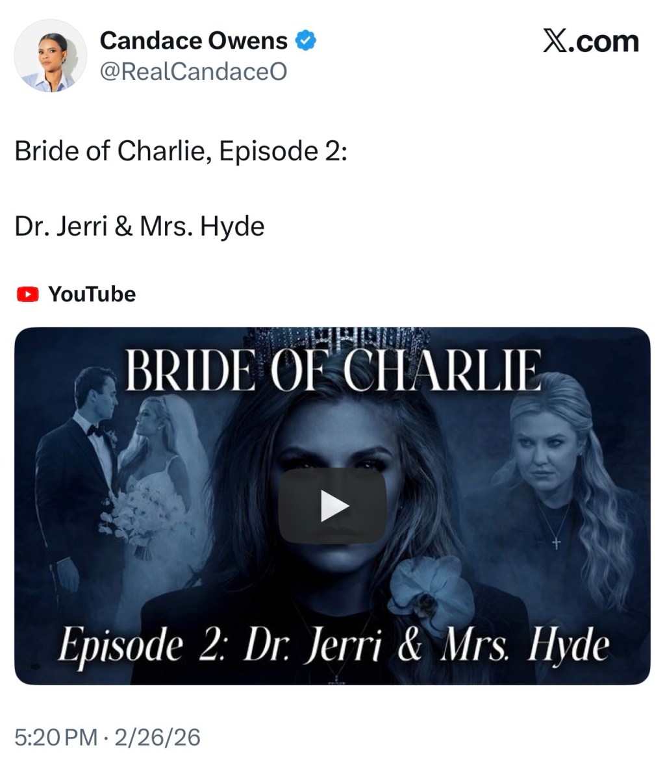Play the Bride of Charlie video

tap(332, 506)
